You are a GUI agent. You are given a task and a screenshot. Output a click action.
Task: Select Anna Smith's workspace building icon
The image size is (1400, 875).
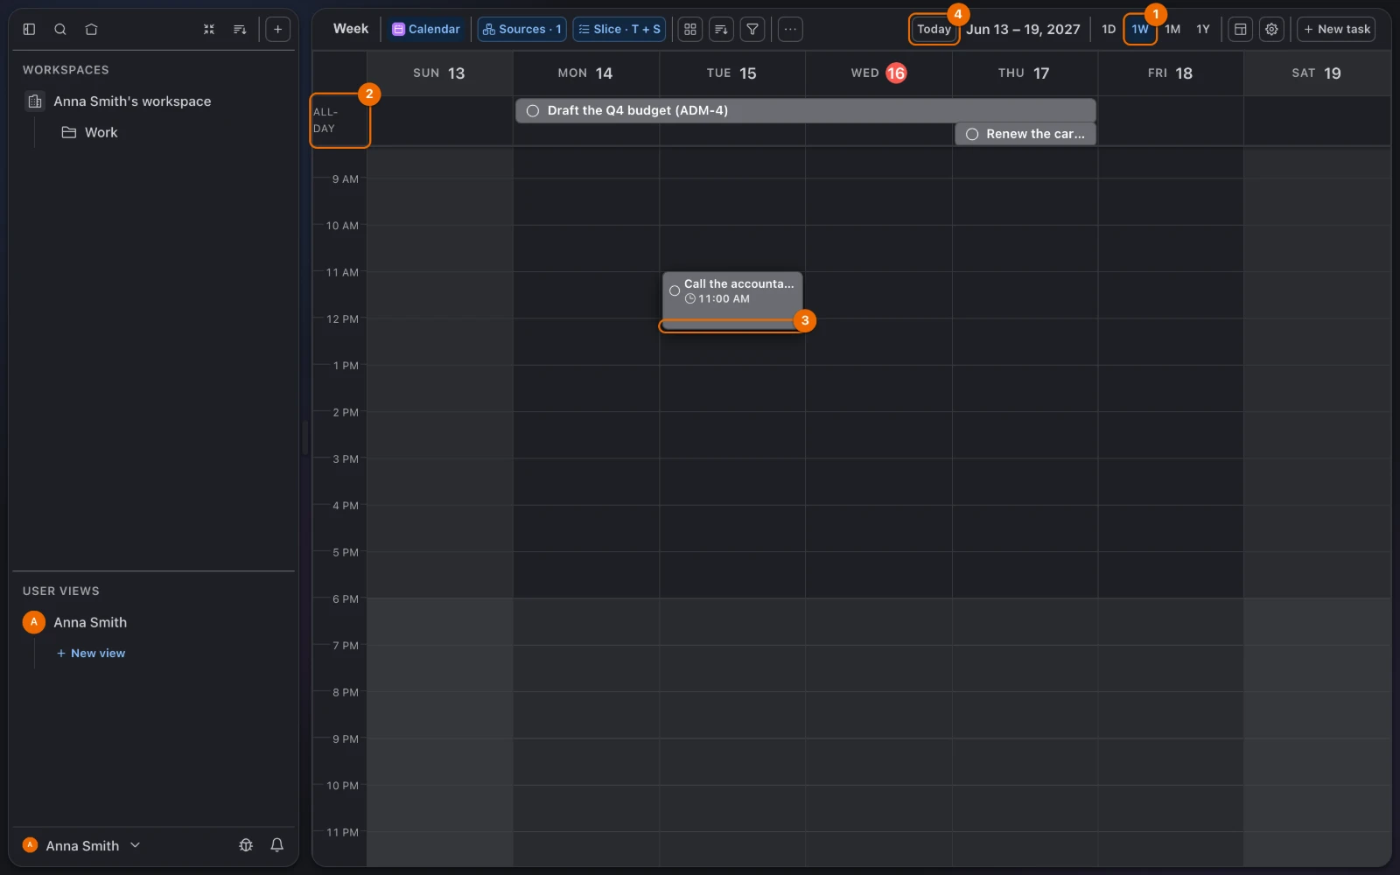[x=35, y=101]
